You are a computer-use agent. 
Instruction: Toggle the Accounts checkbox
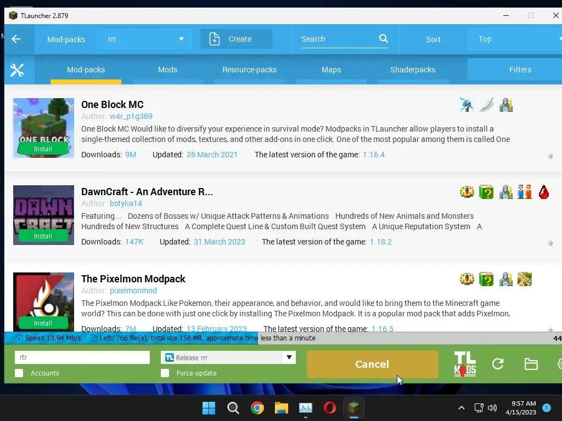click(19, 373)
